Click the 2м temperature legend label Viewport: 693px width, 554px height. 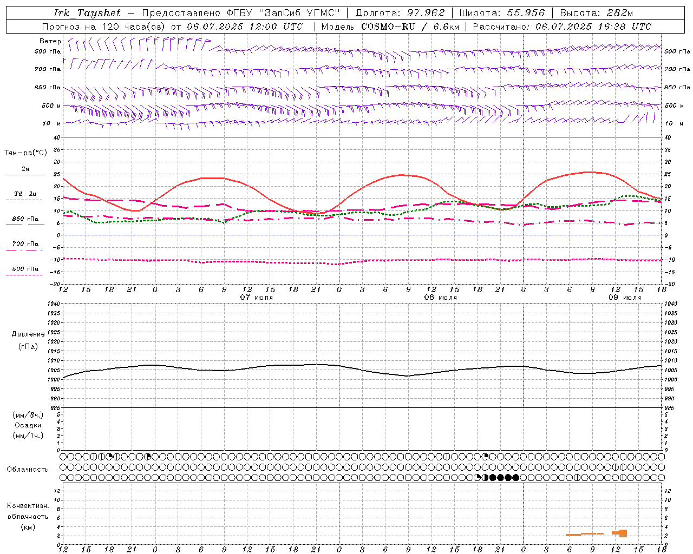pyautogui.click(x=25, y=169)
